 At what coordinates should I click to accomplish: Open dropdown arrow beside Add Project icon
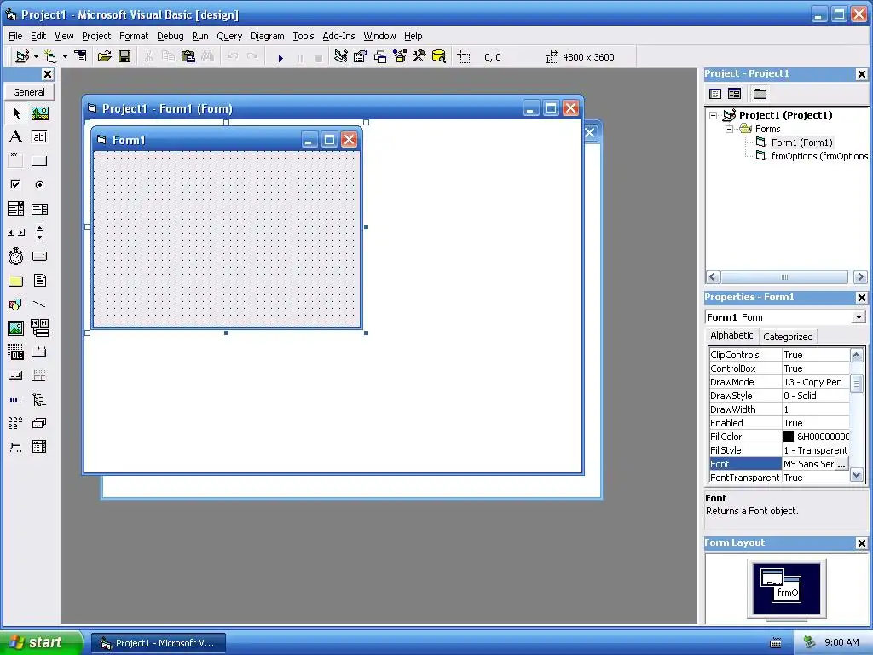coord(36,57)
